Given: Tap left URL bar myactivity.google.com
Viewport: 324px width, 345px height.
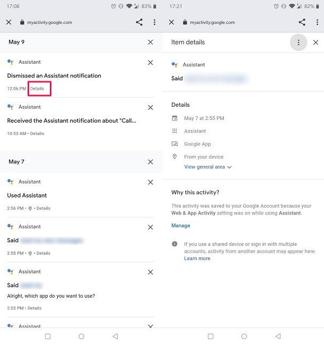Looking at the screenshot, I should tap(49, 22).
